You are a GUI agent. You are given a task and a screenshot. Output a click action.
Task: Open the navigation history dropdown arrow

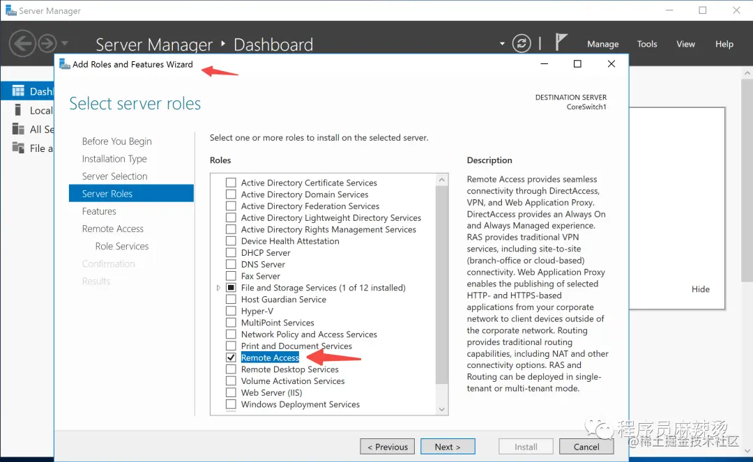tap(64, 43)
